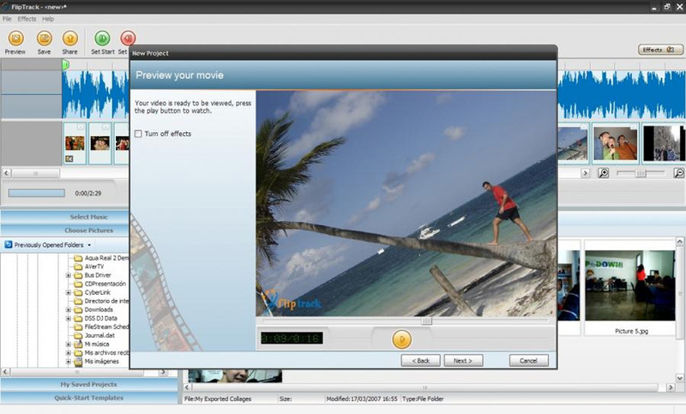Click the timeline scroll right arrow
The width and height of the screenshot is (686, 414).
coord(586,173)
